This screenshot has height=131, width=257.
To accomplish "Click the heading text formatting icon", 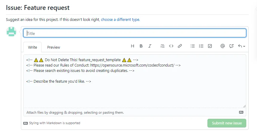I will pos(133,46).
